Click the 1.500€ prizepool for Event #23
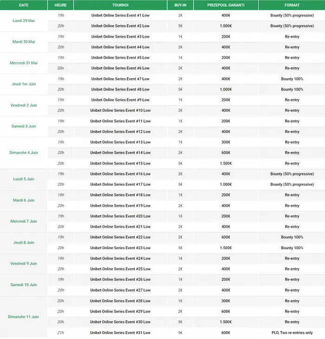 pyautogui.click(x=226, y=248)
